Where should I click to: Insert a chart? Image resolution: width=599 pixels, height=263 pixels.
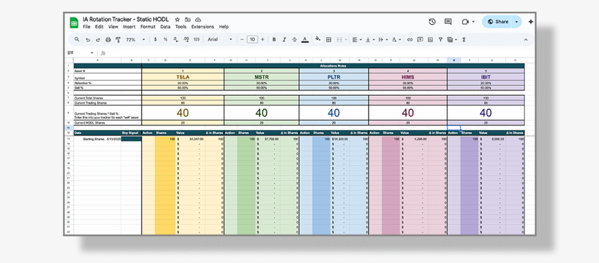[430, 39]
